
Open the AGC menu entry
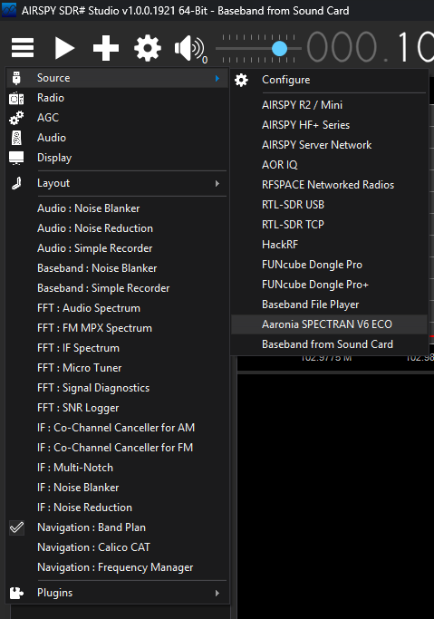tap(118, 118)
